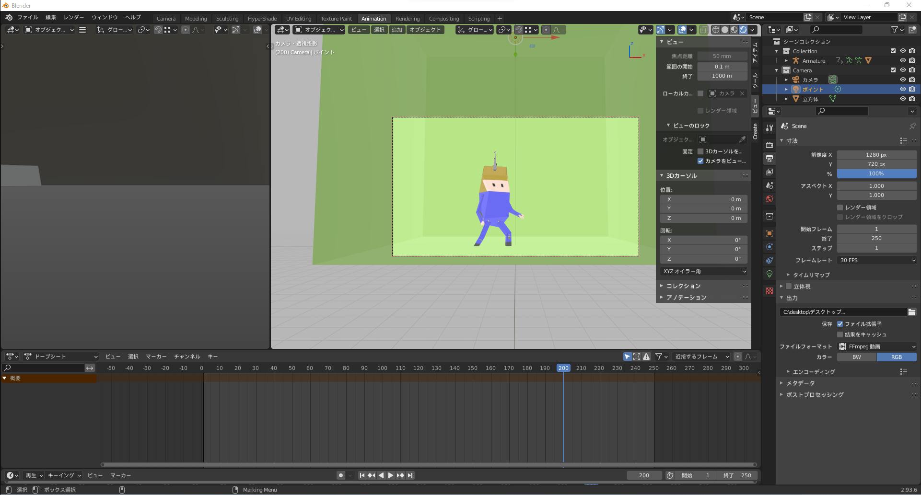Disable ポイント light in renders
This screenshot has height=495, width=921.
pos(912,89)
